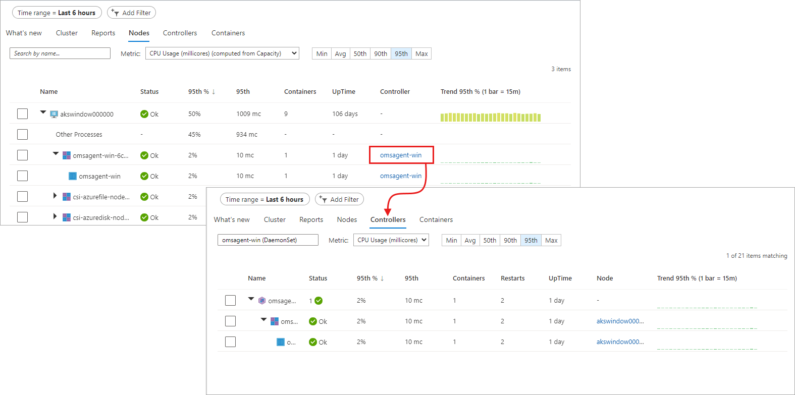
Task: Select the Containers tab in the Nodes panel
Action: point(228,33)
